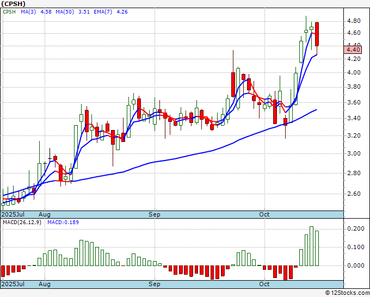Select the MA(50) value 3.51
Image resolution: width=370 pixels, height=297 pixels.
coord(84,12)
